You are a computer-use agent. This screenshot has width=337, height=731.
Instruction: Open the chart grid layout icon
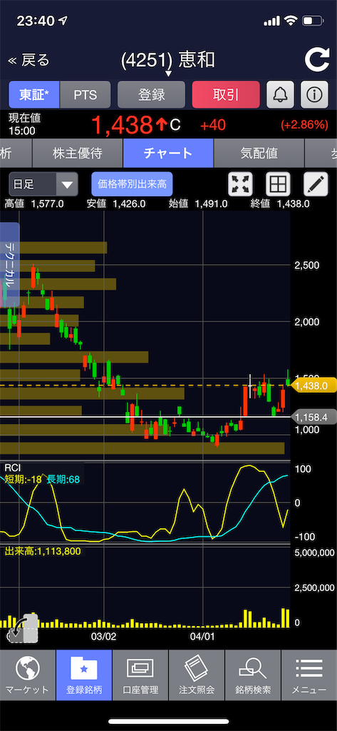278,184
